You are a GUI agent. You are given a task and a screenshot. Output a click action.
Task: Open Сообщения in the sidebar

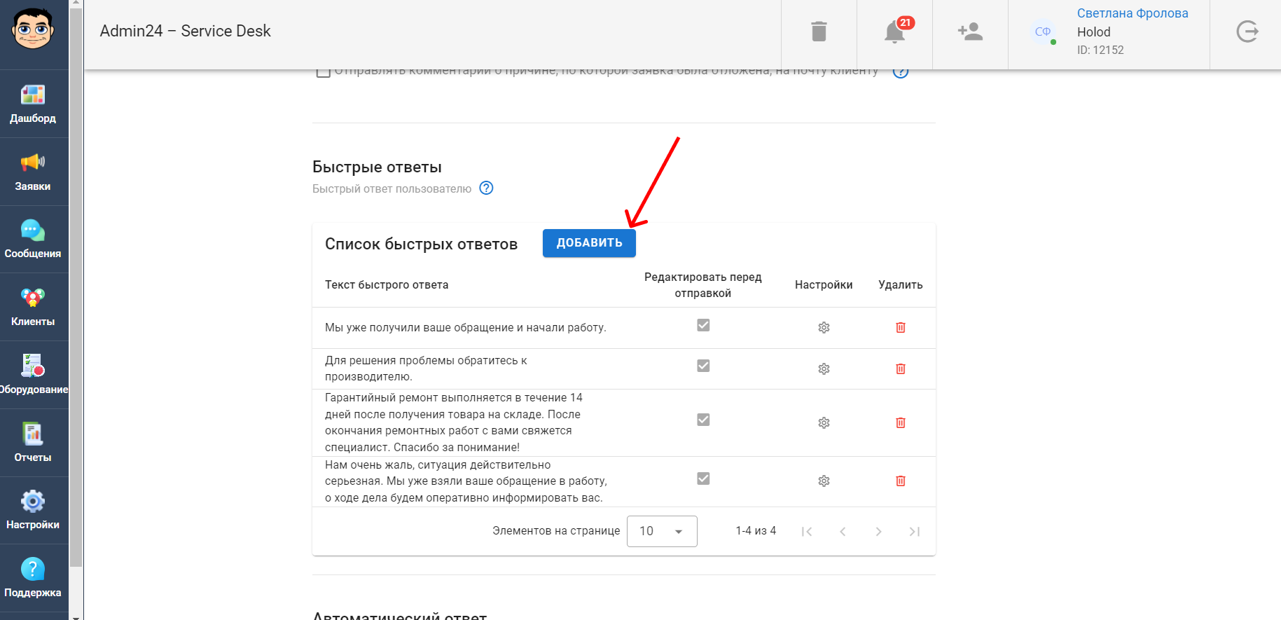pos(33,240)
